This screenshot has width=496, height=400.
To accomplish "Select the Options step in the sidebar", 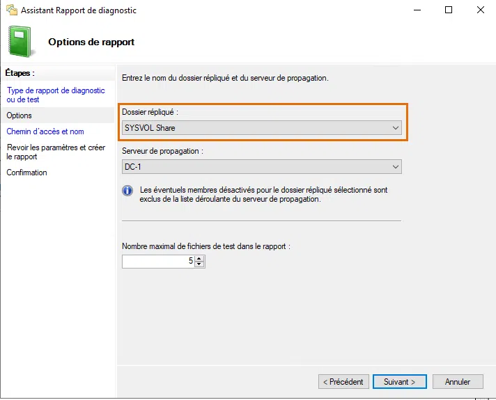I will click(x=20, y=115).
